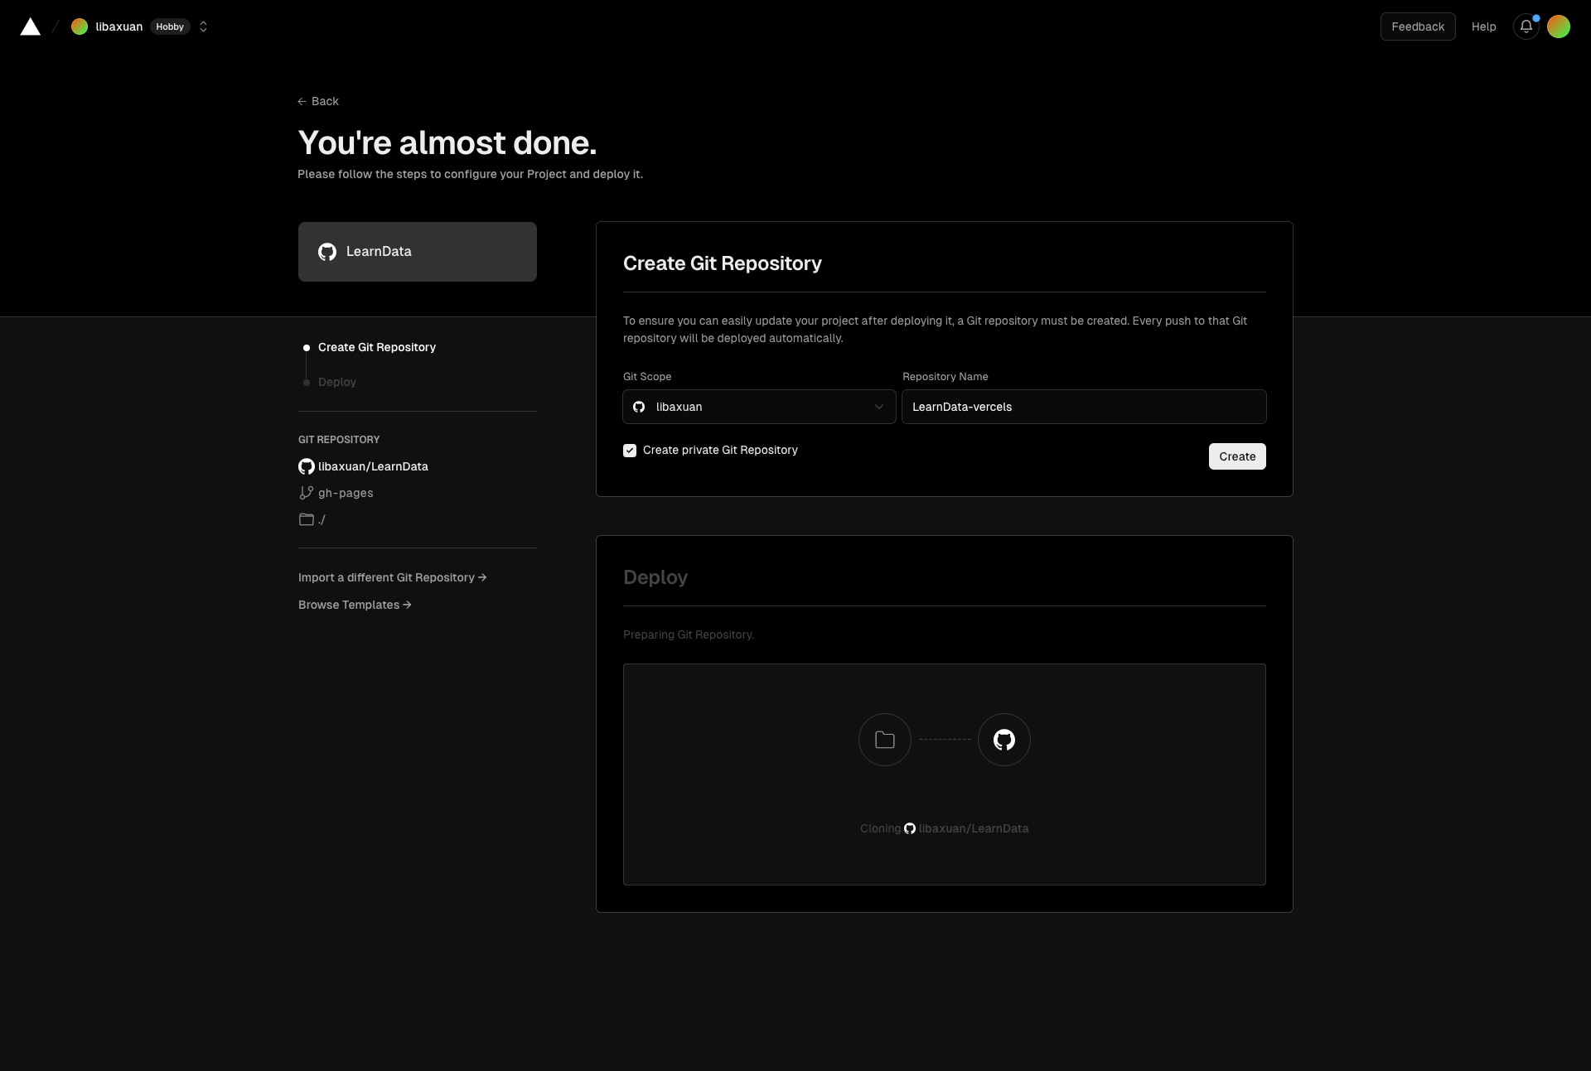Open the Feedback button
This screenshot has height=1071, width=1591.
pos(1418,27)
